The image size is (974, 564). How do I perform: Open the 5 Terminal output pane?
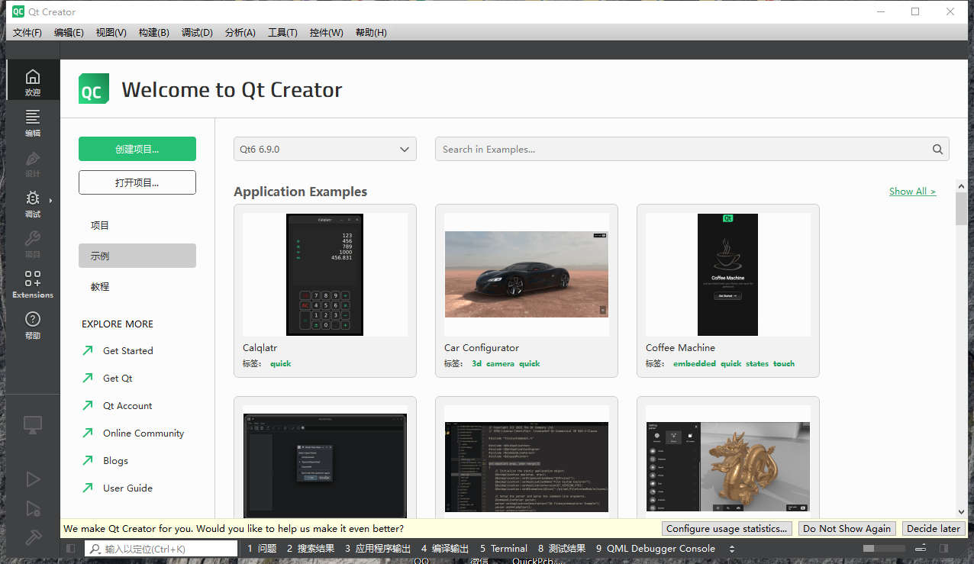point(504,549)
